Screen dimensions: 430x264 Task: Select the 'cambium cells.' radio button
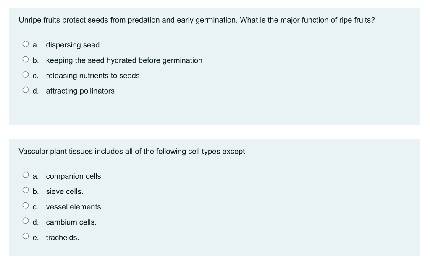(26, 222)
